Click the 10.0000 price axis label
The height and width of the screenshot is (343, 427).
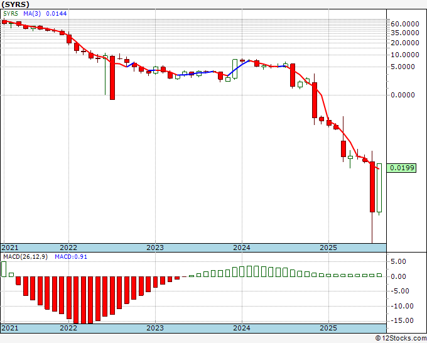(x=404, y=55)
